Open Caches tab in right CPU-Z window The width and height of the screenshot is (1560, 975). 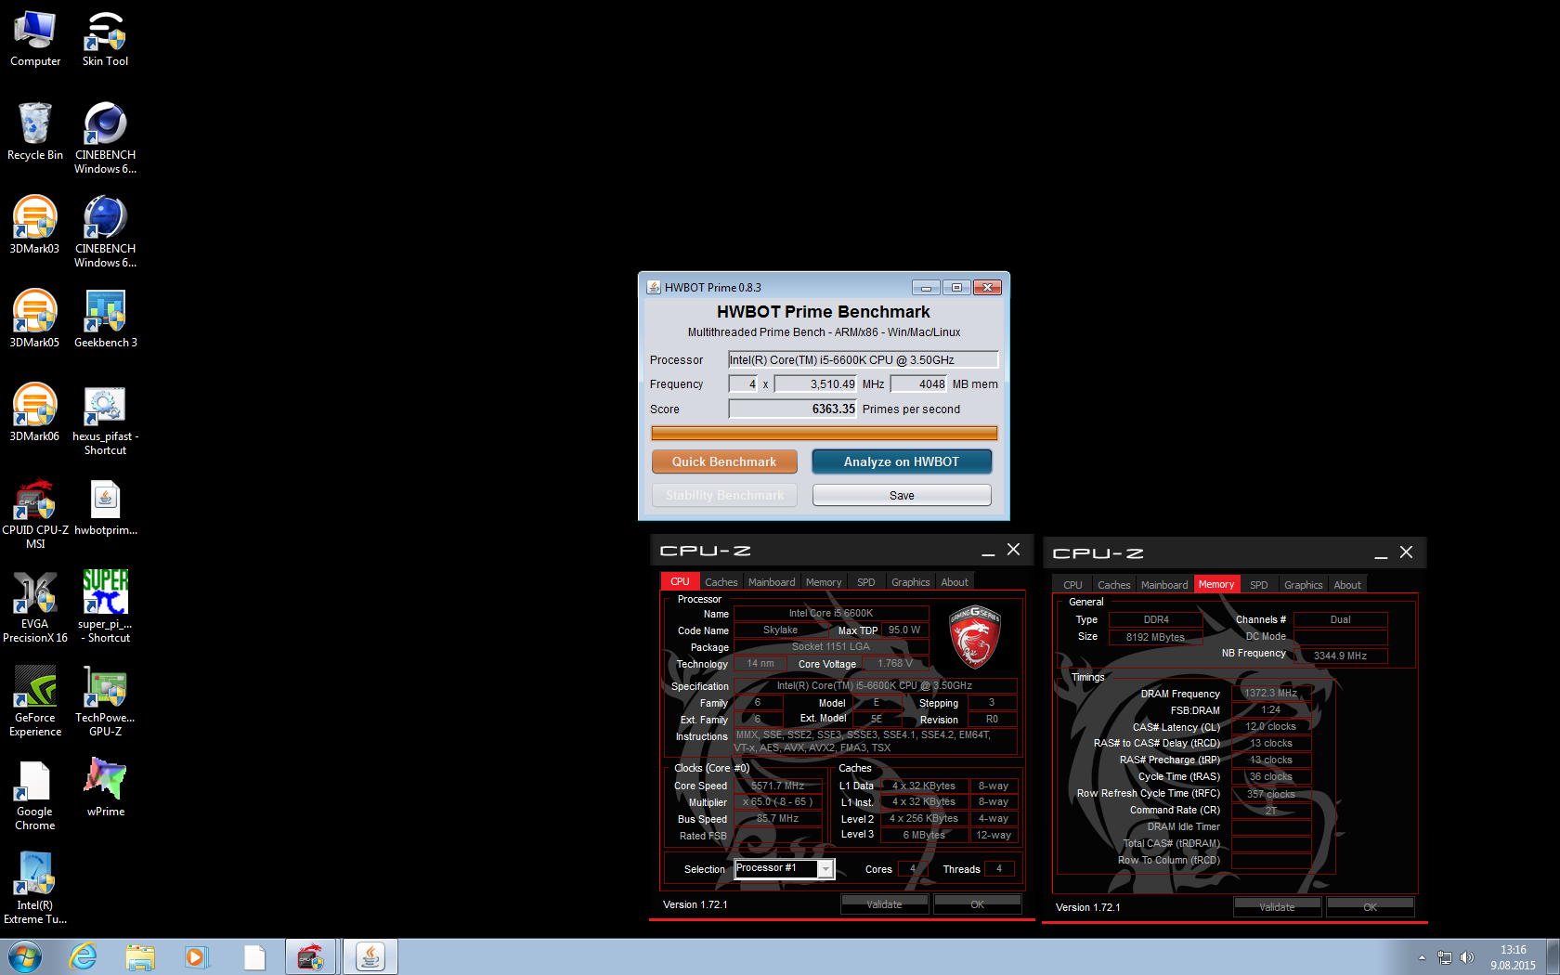[1113, 585]
